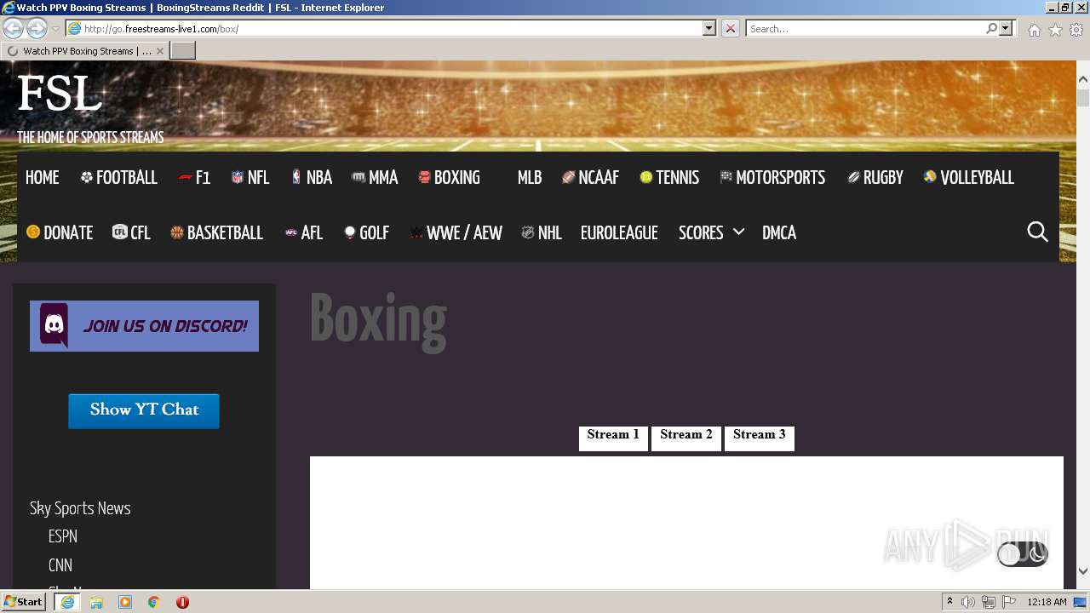Show hidden tray icons arrow

[949, 602]
